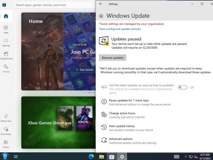The width and height of the screenshot is (213, 160).
Task: Click the Resume updates button
Action: (x=113, y=58)
